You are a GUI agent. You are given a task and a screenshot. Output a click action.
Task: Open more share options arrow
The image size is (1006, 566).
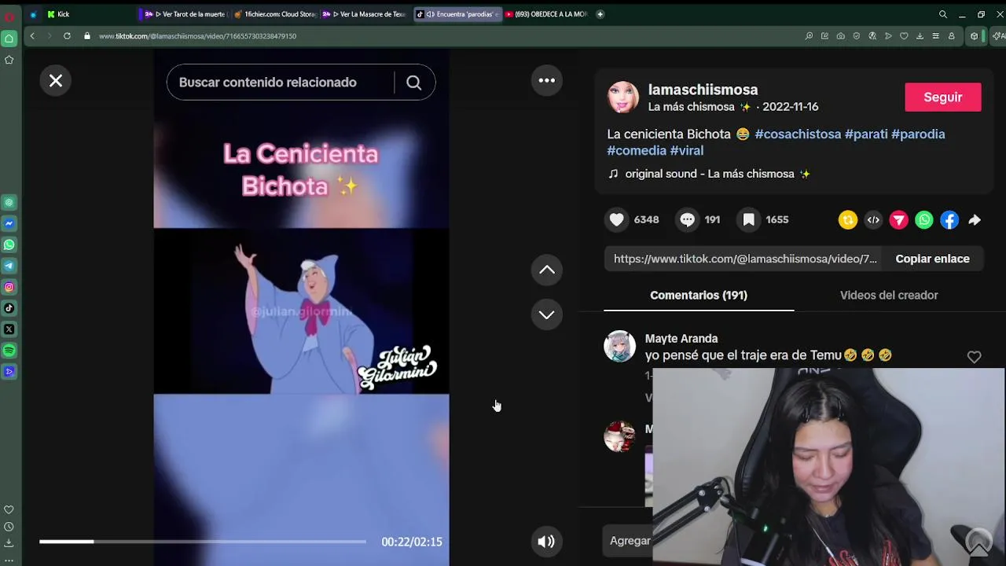coord(975,220)
